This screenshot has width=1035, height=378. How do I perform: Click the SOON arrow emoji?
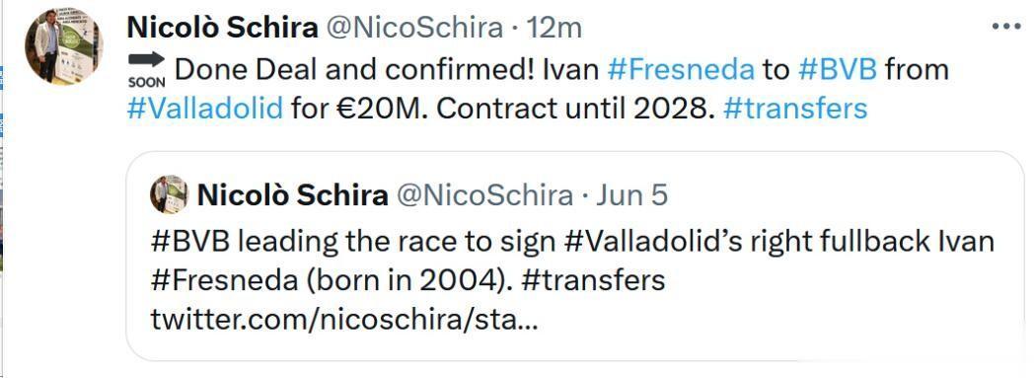point(147,70)
